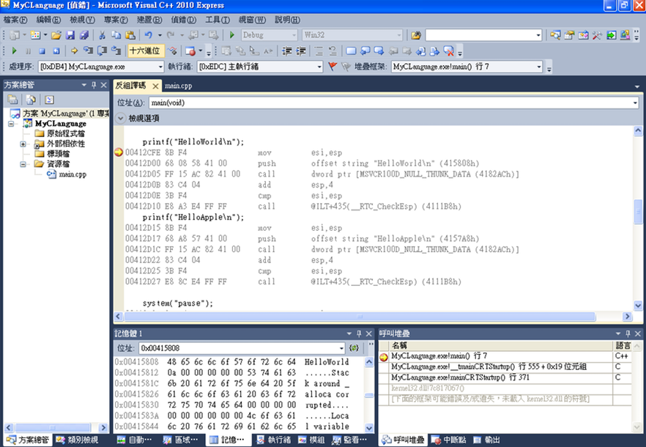Click the decrease indent icon
The image size is (646, 447).
[287, 51]
